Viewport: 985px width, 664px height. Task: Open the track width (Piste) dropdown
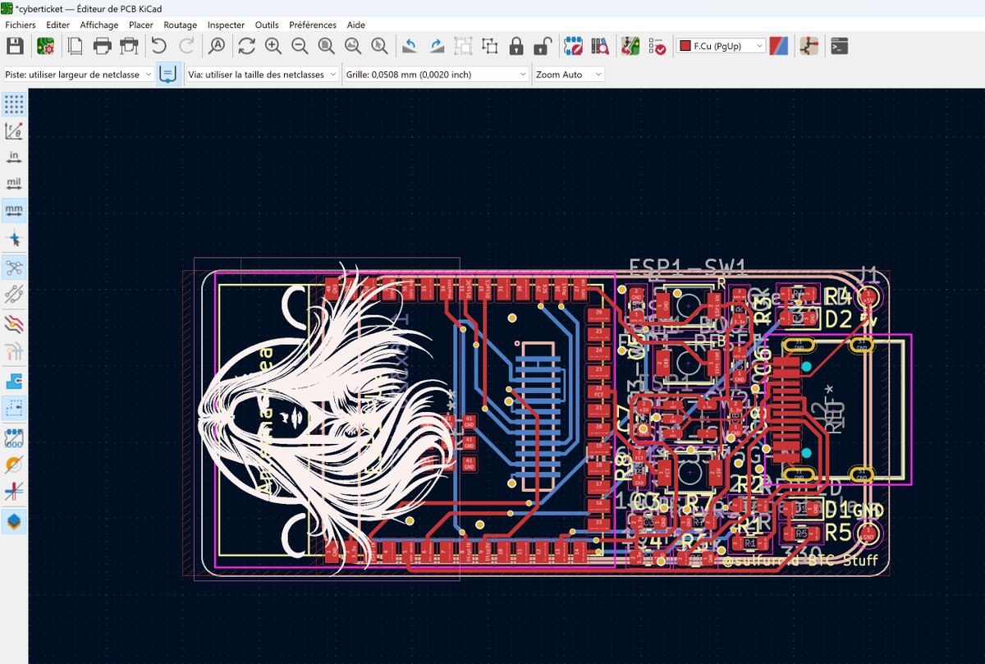78,74
